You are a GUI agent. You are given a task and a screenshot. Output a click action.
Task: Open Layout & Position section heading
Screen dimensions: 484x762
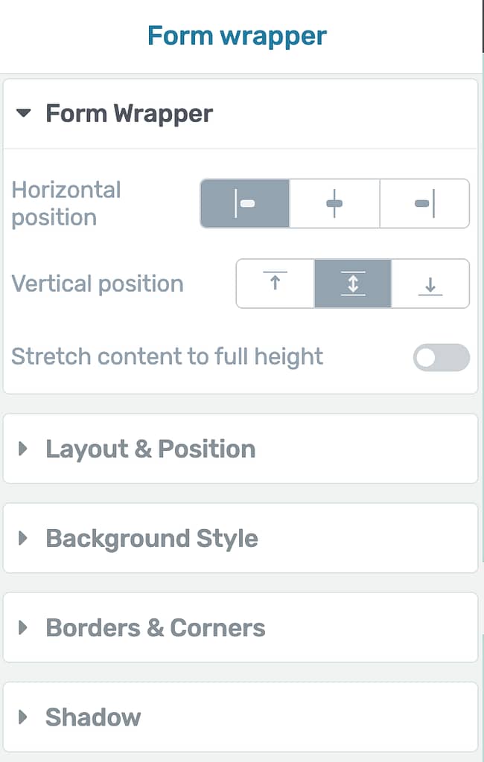point(151,449)
